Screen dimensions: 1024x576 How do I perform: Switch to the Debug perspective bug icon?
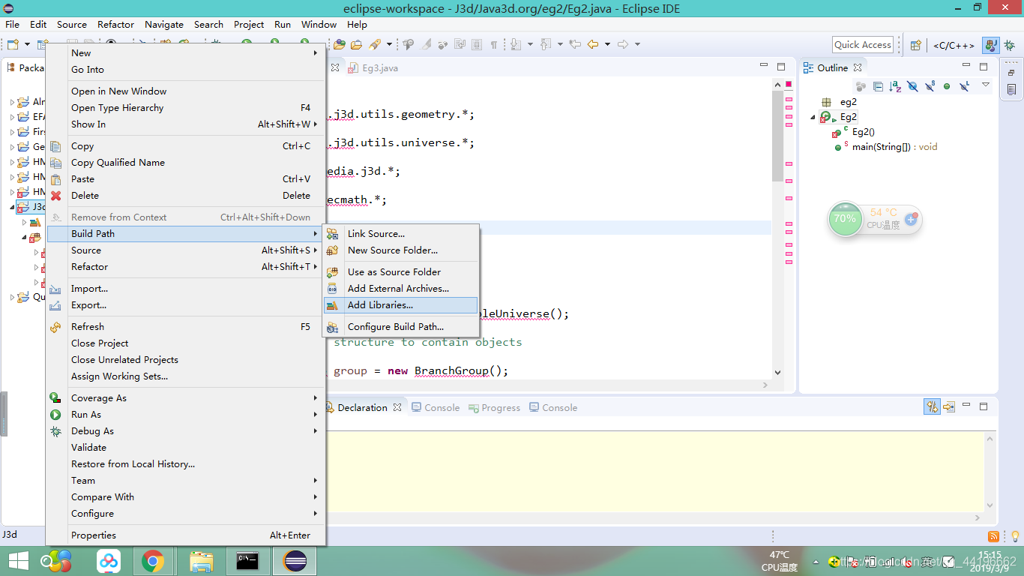1010,45
